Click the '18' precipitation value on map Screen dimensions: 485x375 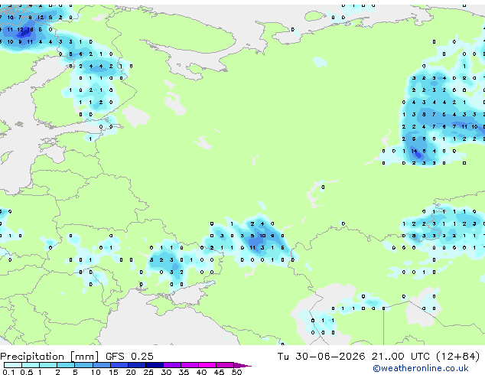tap(30, 30)
